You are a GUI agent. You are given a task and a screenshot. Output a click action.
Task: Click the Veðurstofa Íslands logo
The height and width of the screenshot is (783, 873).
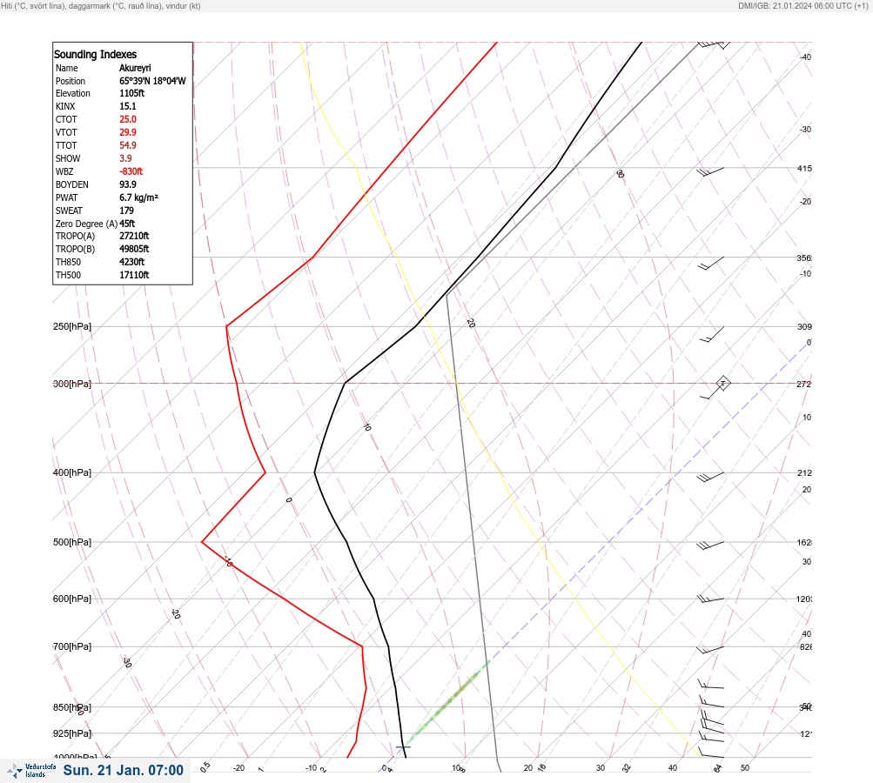point(31,771)
